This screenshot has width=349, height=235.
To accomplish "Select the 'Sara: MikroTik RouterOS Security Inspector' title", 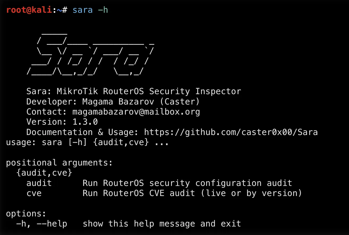I will click(134, 91).
